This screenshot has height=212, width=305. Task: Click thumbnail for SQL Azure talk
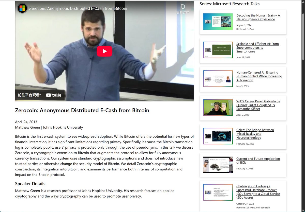tap(218, 192)
